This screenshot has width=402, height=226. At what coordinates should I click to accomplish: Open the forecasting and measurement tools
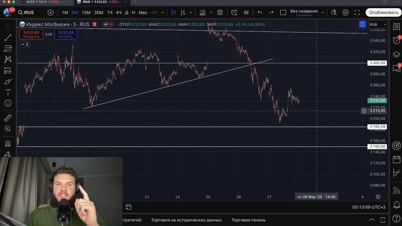8,70
